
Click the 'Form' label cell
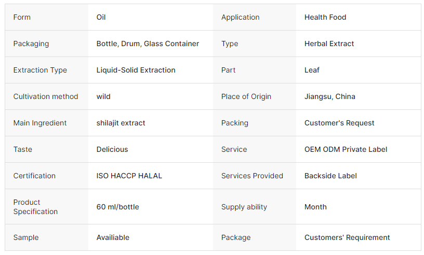pyautogui.click(x=22, y=17)
